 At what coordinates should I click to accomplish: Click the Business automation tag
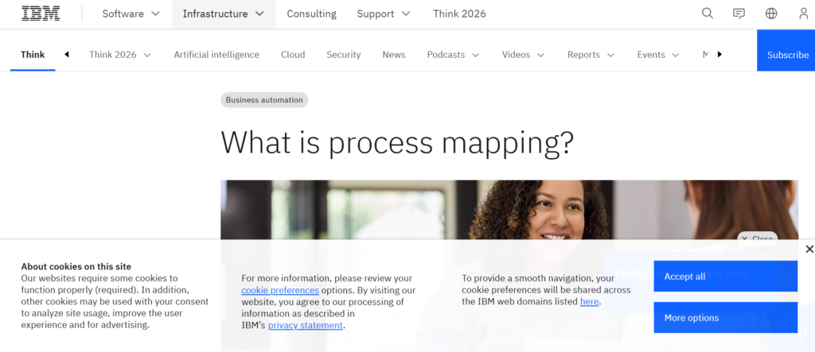(264, 100)
